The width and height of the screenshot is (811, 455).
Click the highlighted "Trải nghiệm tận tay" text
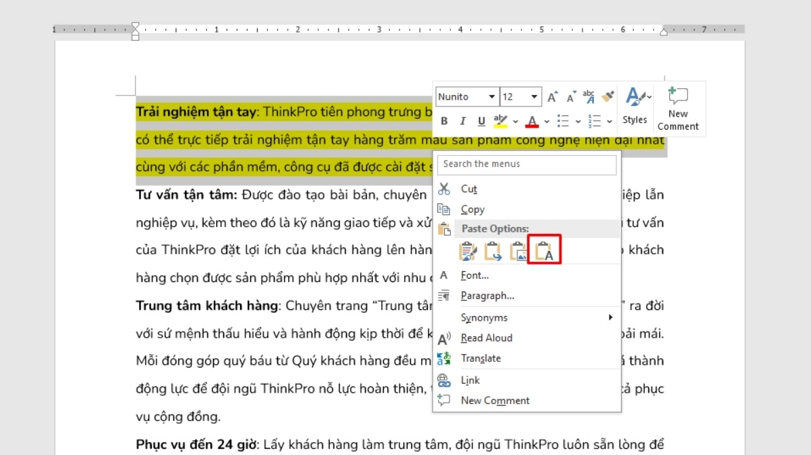196,112
